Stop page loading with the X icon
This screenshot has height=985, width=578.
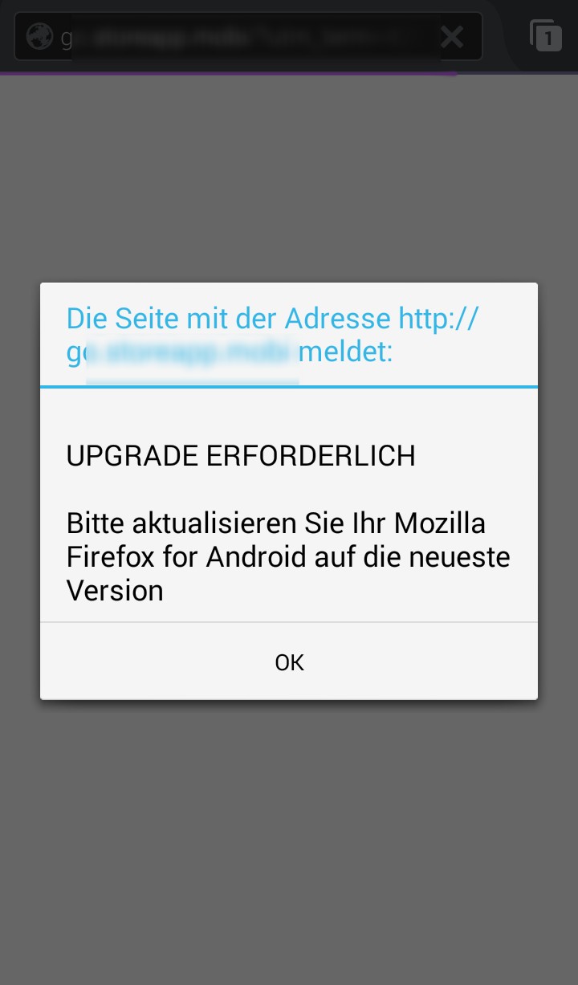(452, 36)
